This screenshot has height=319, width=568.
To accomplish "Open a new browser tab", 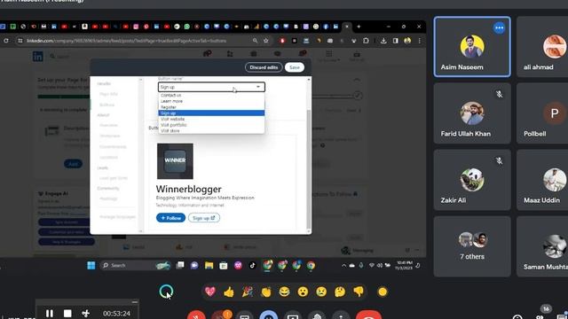I will [359, 27].
